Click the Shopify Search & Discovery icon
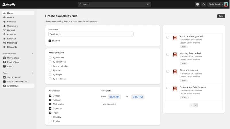The image size is (230, 129). pos(5,81)
